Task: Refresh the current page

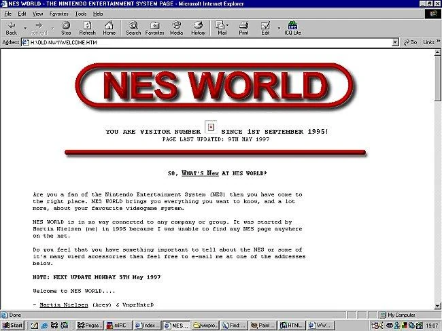Action: point(88,28)
